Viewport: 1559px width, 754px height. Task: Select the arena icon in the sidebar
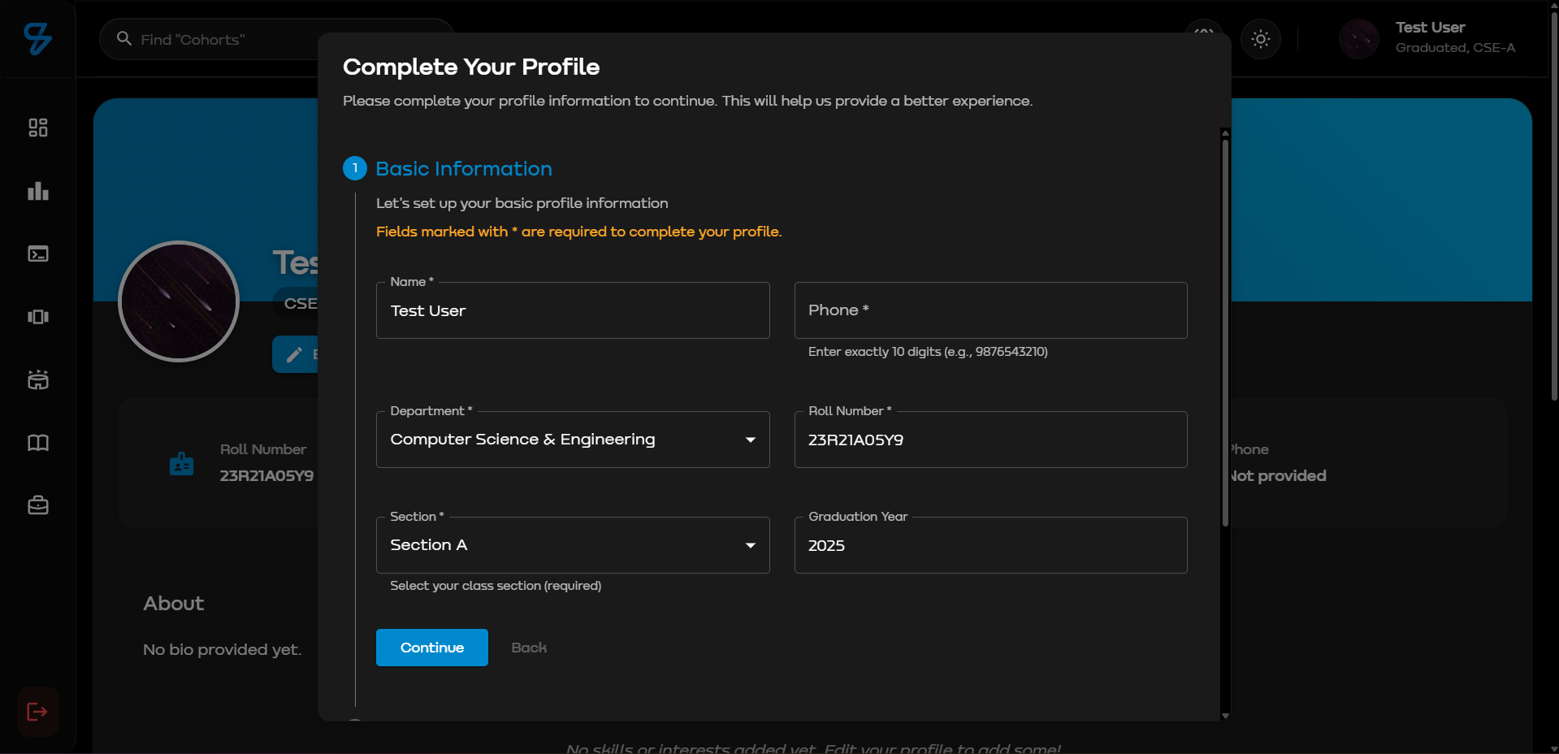[37, 379]
